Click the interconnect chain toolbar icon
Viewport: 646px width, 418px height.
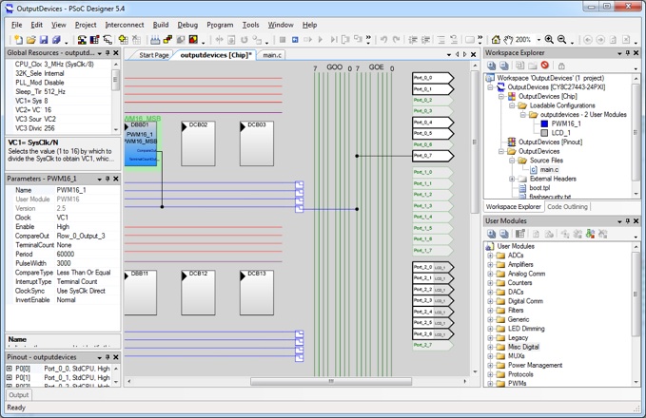pos(108,40)
